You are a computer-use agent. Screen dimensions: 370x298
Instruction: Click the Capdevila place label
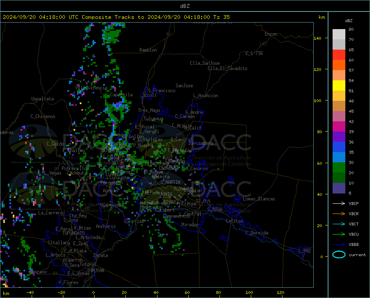click(122, 95)
